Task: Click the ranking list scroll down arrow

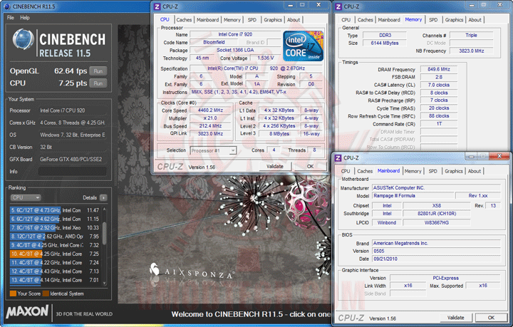Action: 105,284
